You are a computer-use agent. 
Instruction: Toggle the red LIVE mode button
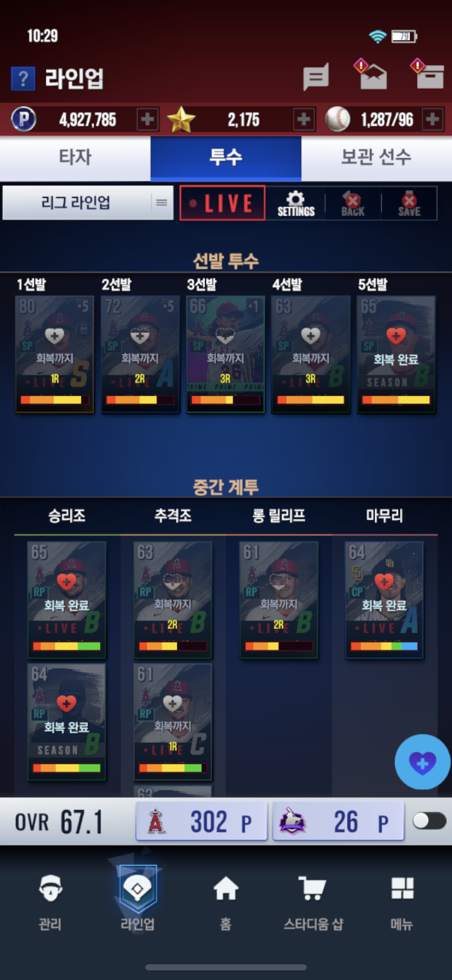[222, 203]
